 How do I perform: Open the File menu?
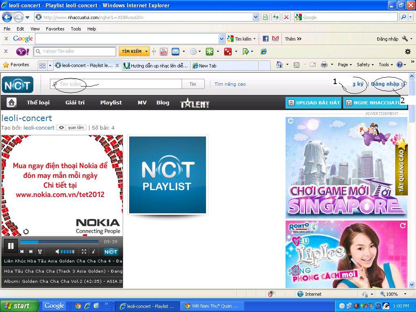tap(7, 29)
